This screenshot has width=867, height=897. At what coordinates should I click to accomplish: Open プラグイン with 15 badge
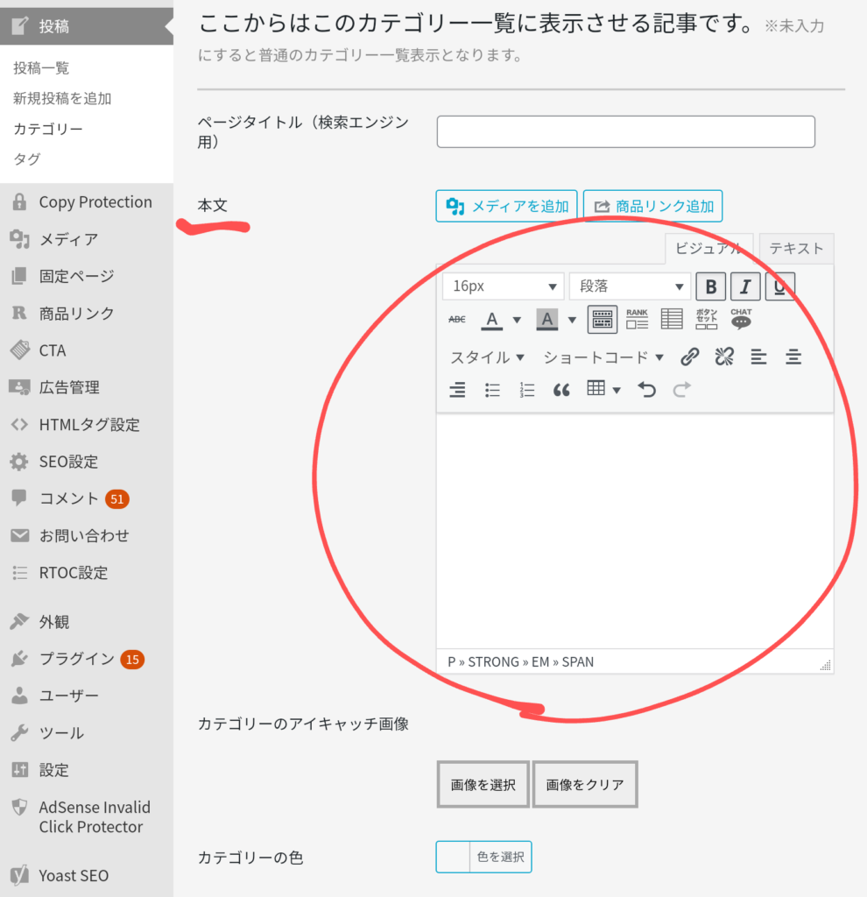[x=87, y=659]
